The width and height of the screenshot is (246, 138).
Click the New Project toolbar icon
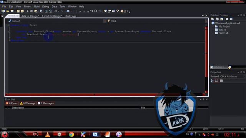pos(3,11)
